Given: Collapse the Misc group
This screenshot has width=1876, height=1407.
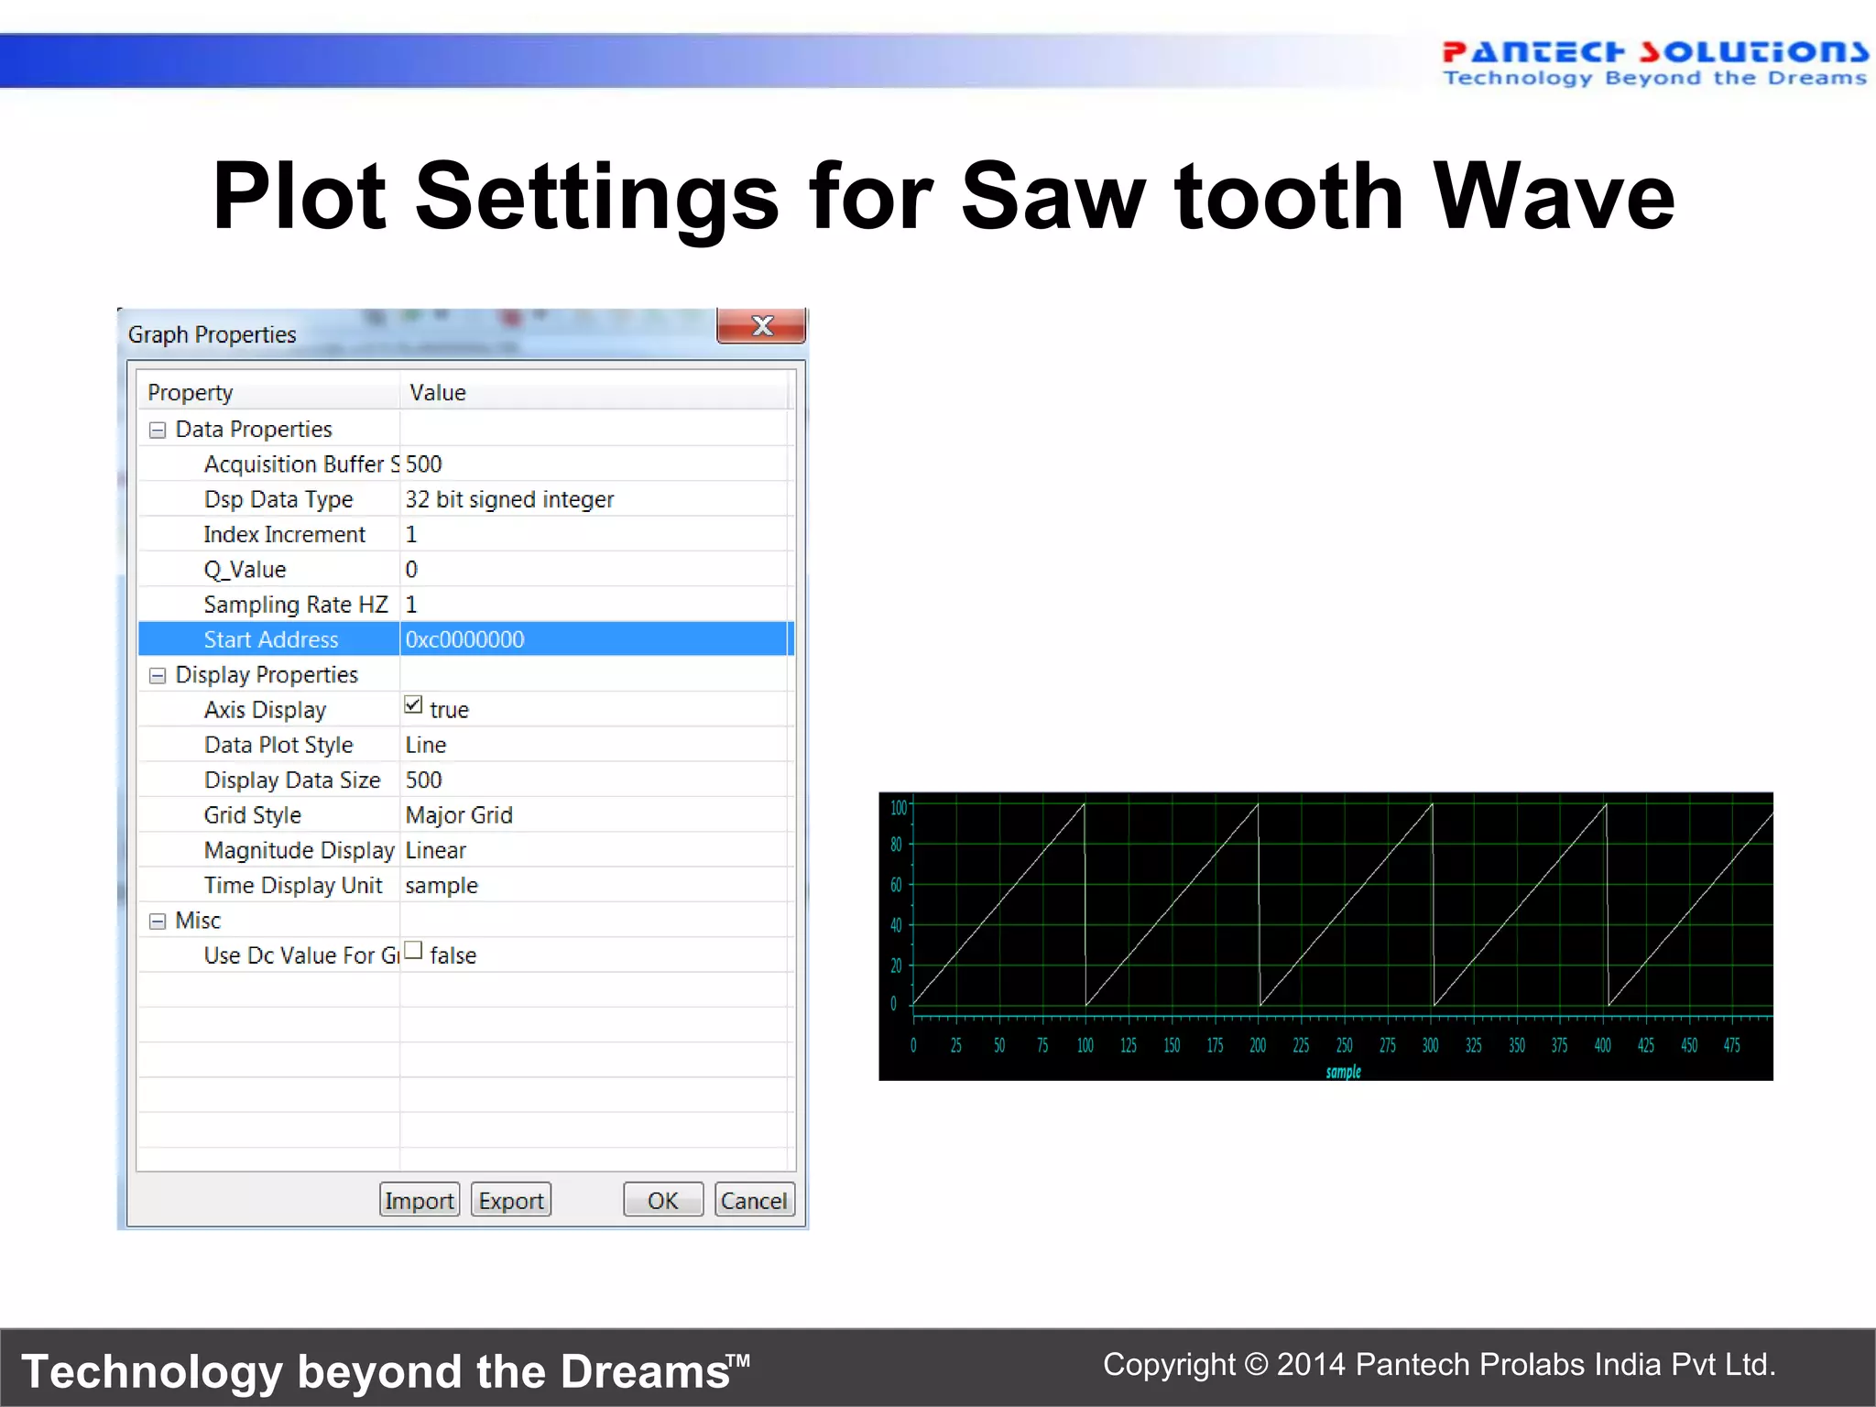Looking at the screenshot, I should click(158, 921).
